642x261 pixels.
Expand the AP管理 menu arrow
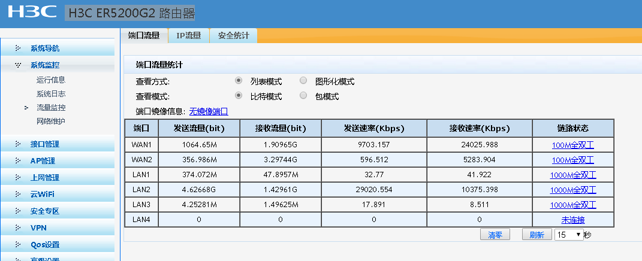(x=17, y=161)
